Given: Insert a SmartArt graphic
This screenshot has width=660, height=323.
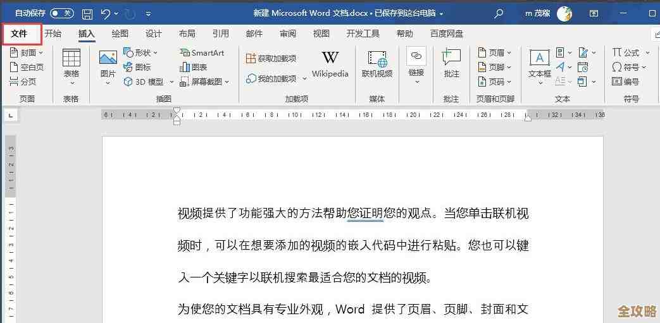Looking at the screenshot, I should click(x=202, y=52).
